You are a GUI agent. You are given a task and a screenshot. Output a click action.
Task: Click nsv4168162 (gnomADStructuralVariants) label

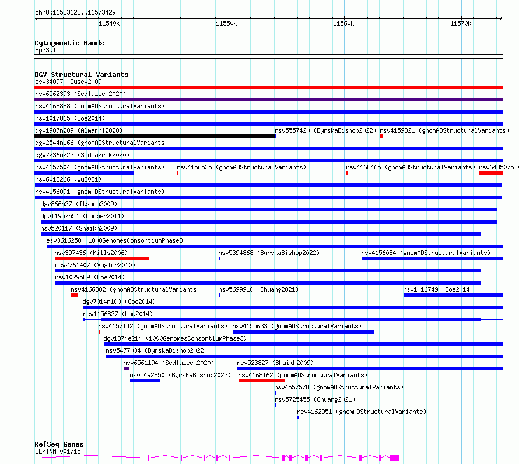pos(303,375)
